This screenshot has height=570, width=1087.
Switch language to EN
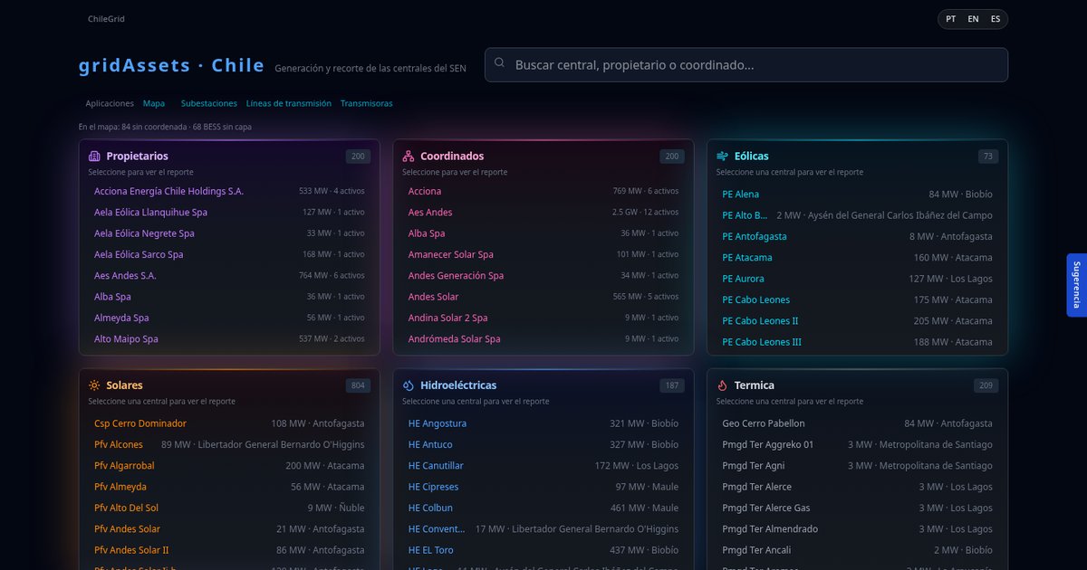click(973, 19)
